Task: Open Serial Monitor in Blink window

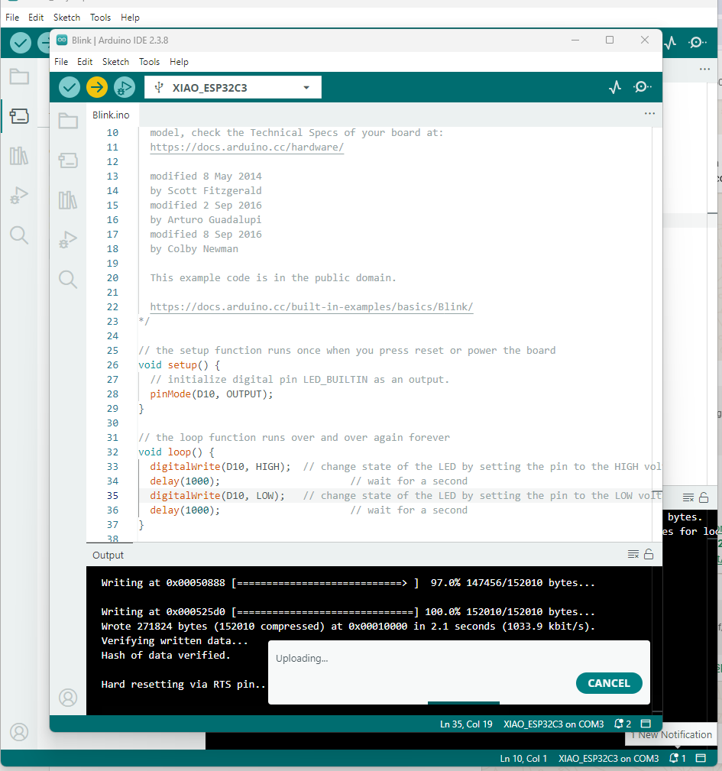Action: pos(642,88)
